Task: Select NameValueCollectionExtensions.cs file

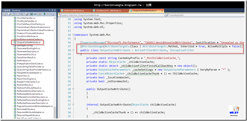Action: (34, 27)
